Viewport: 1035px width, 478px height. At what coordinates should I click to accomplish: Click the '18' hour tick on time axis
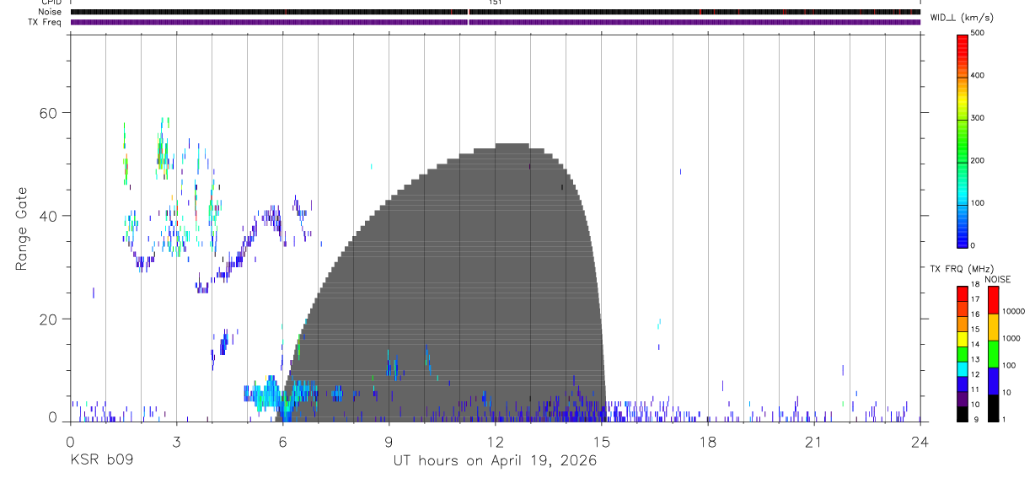point(708,442)
